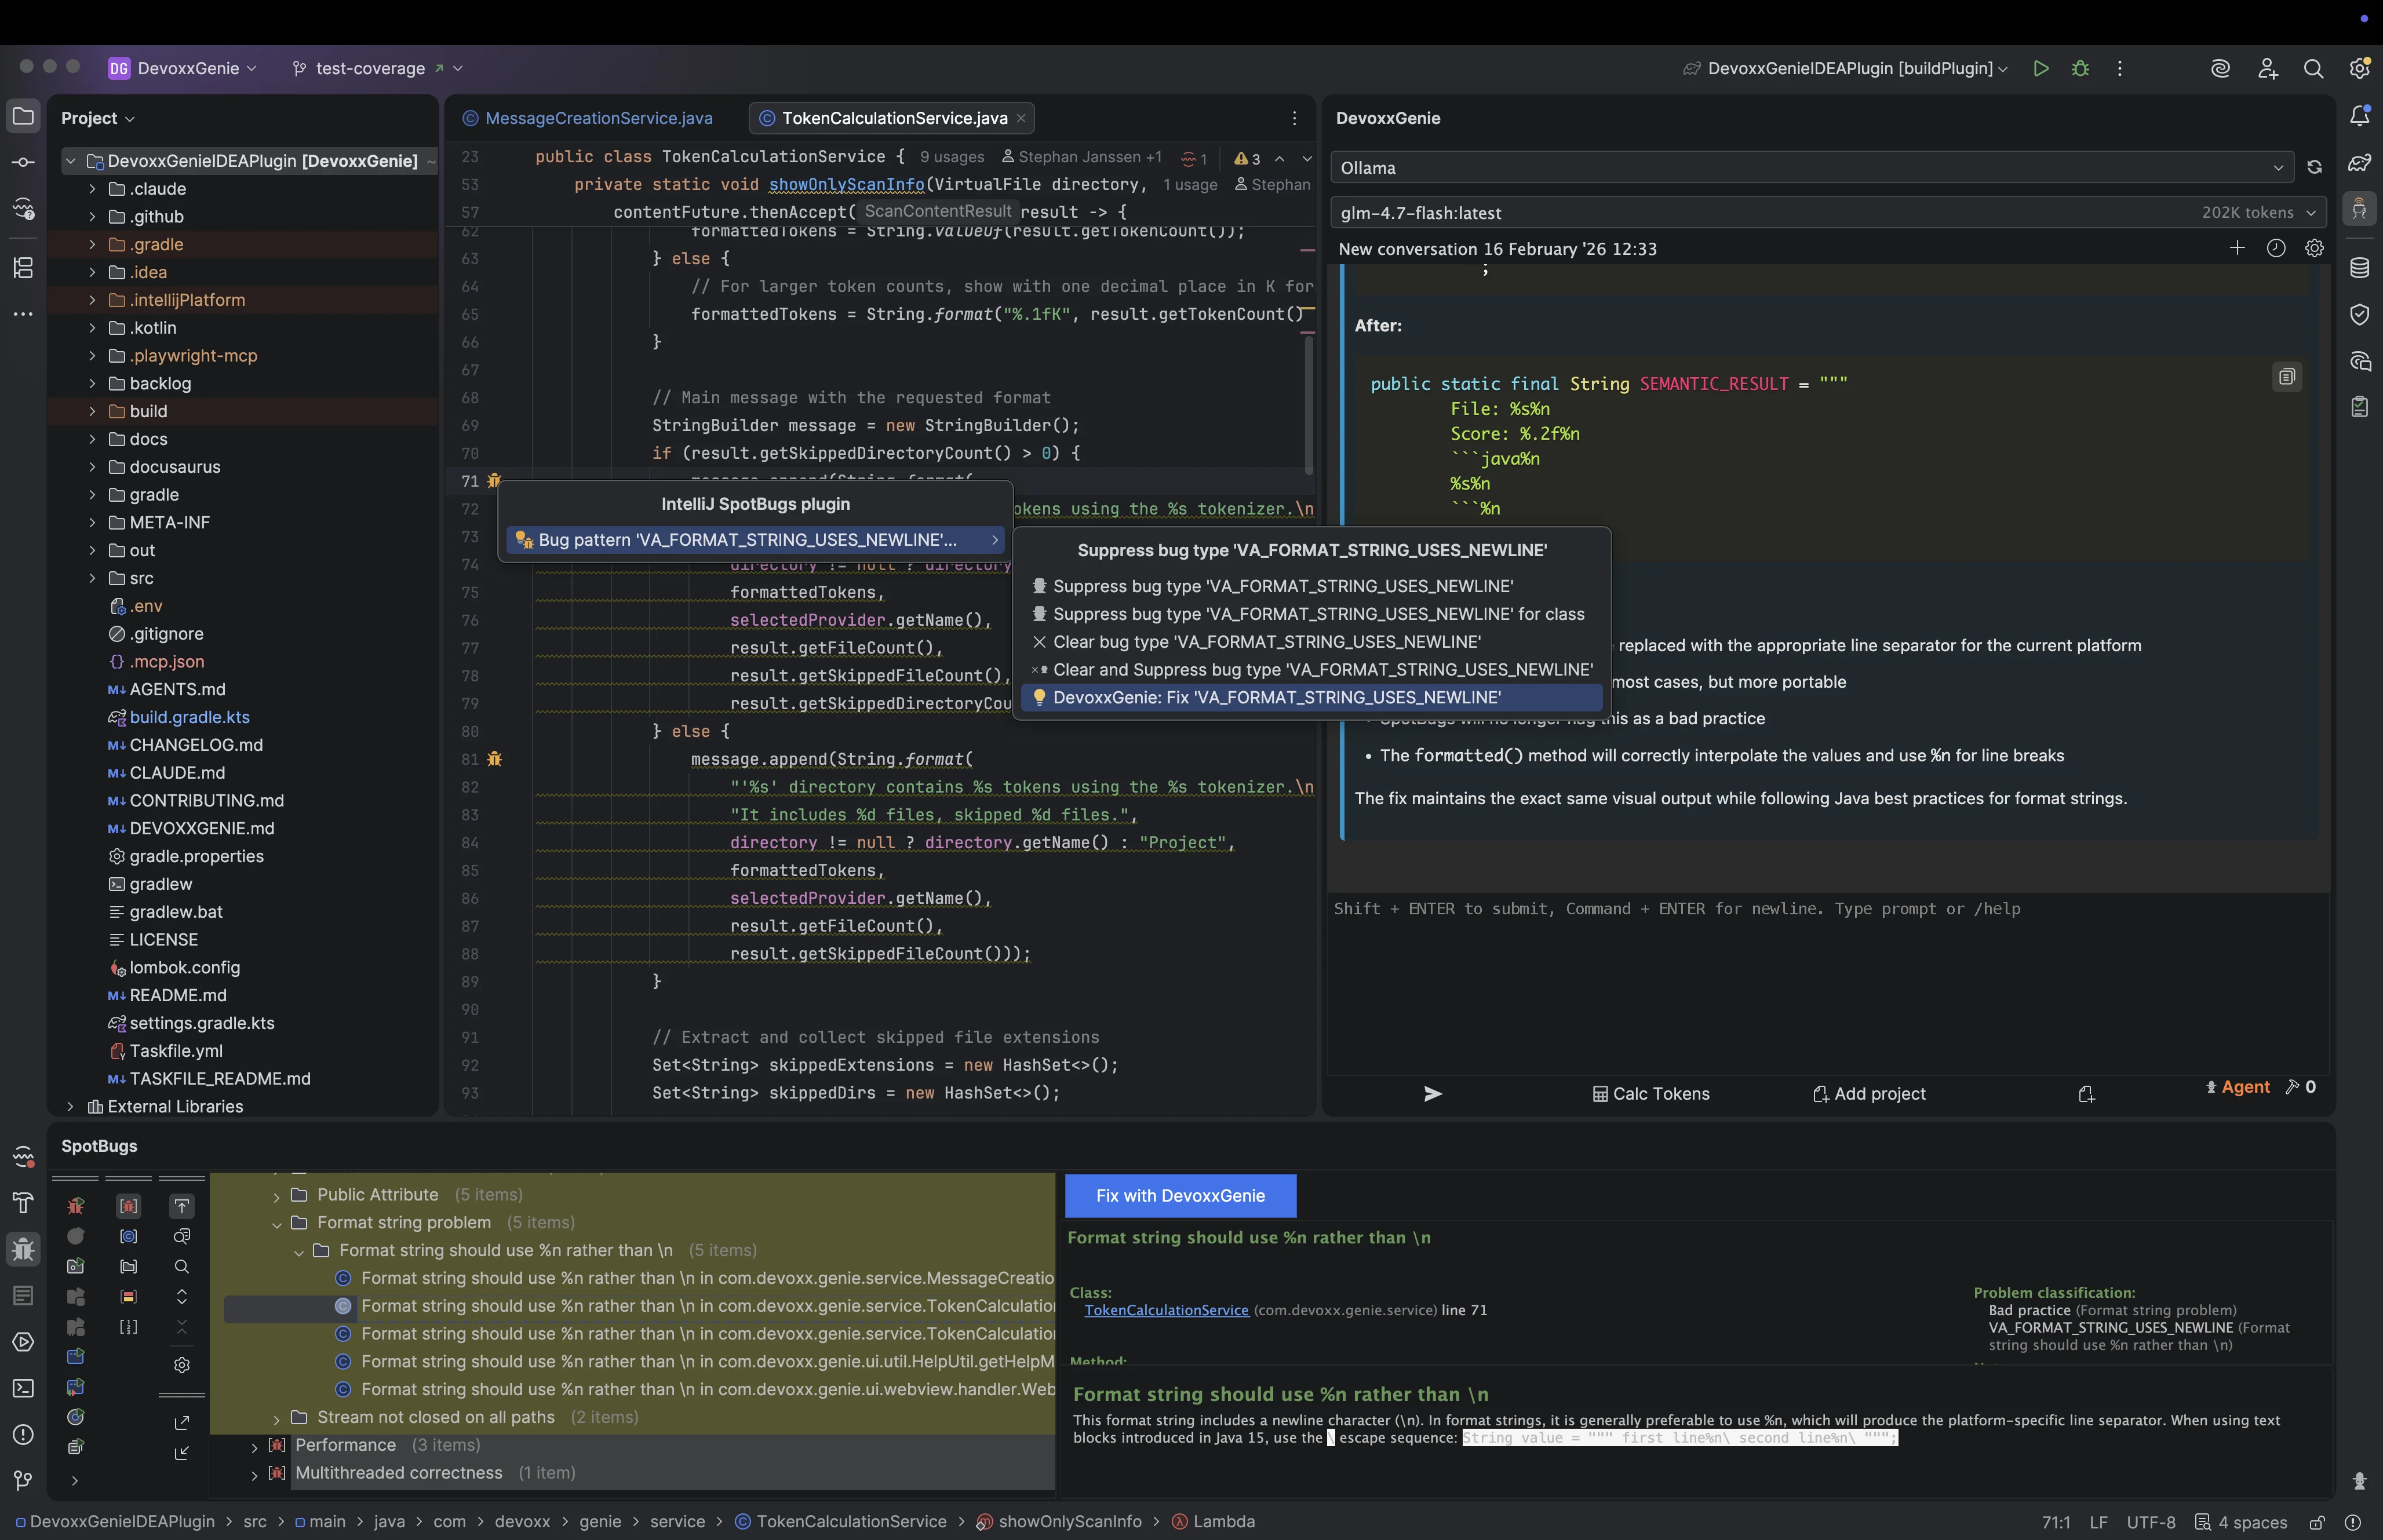Open the glm-4.7-flash model dropdown
This screenshot has width=2383, height=1540.
pyautogui.click(x=1828, y=212)
